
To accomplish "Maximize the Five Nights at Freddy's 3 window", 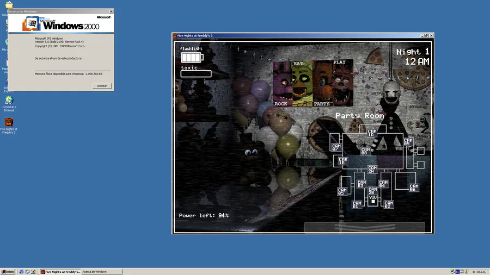I will [426, 35].
